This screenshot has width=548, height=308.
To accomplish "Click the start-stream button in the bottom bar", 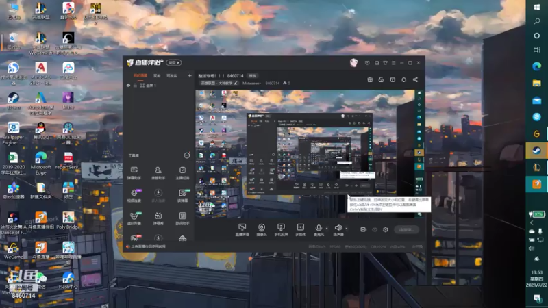I will [x=406, y=229].
